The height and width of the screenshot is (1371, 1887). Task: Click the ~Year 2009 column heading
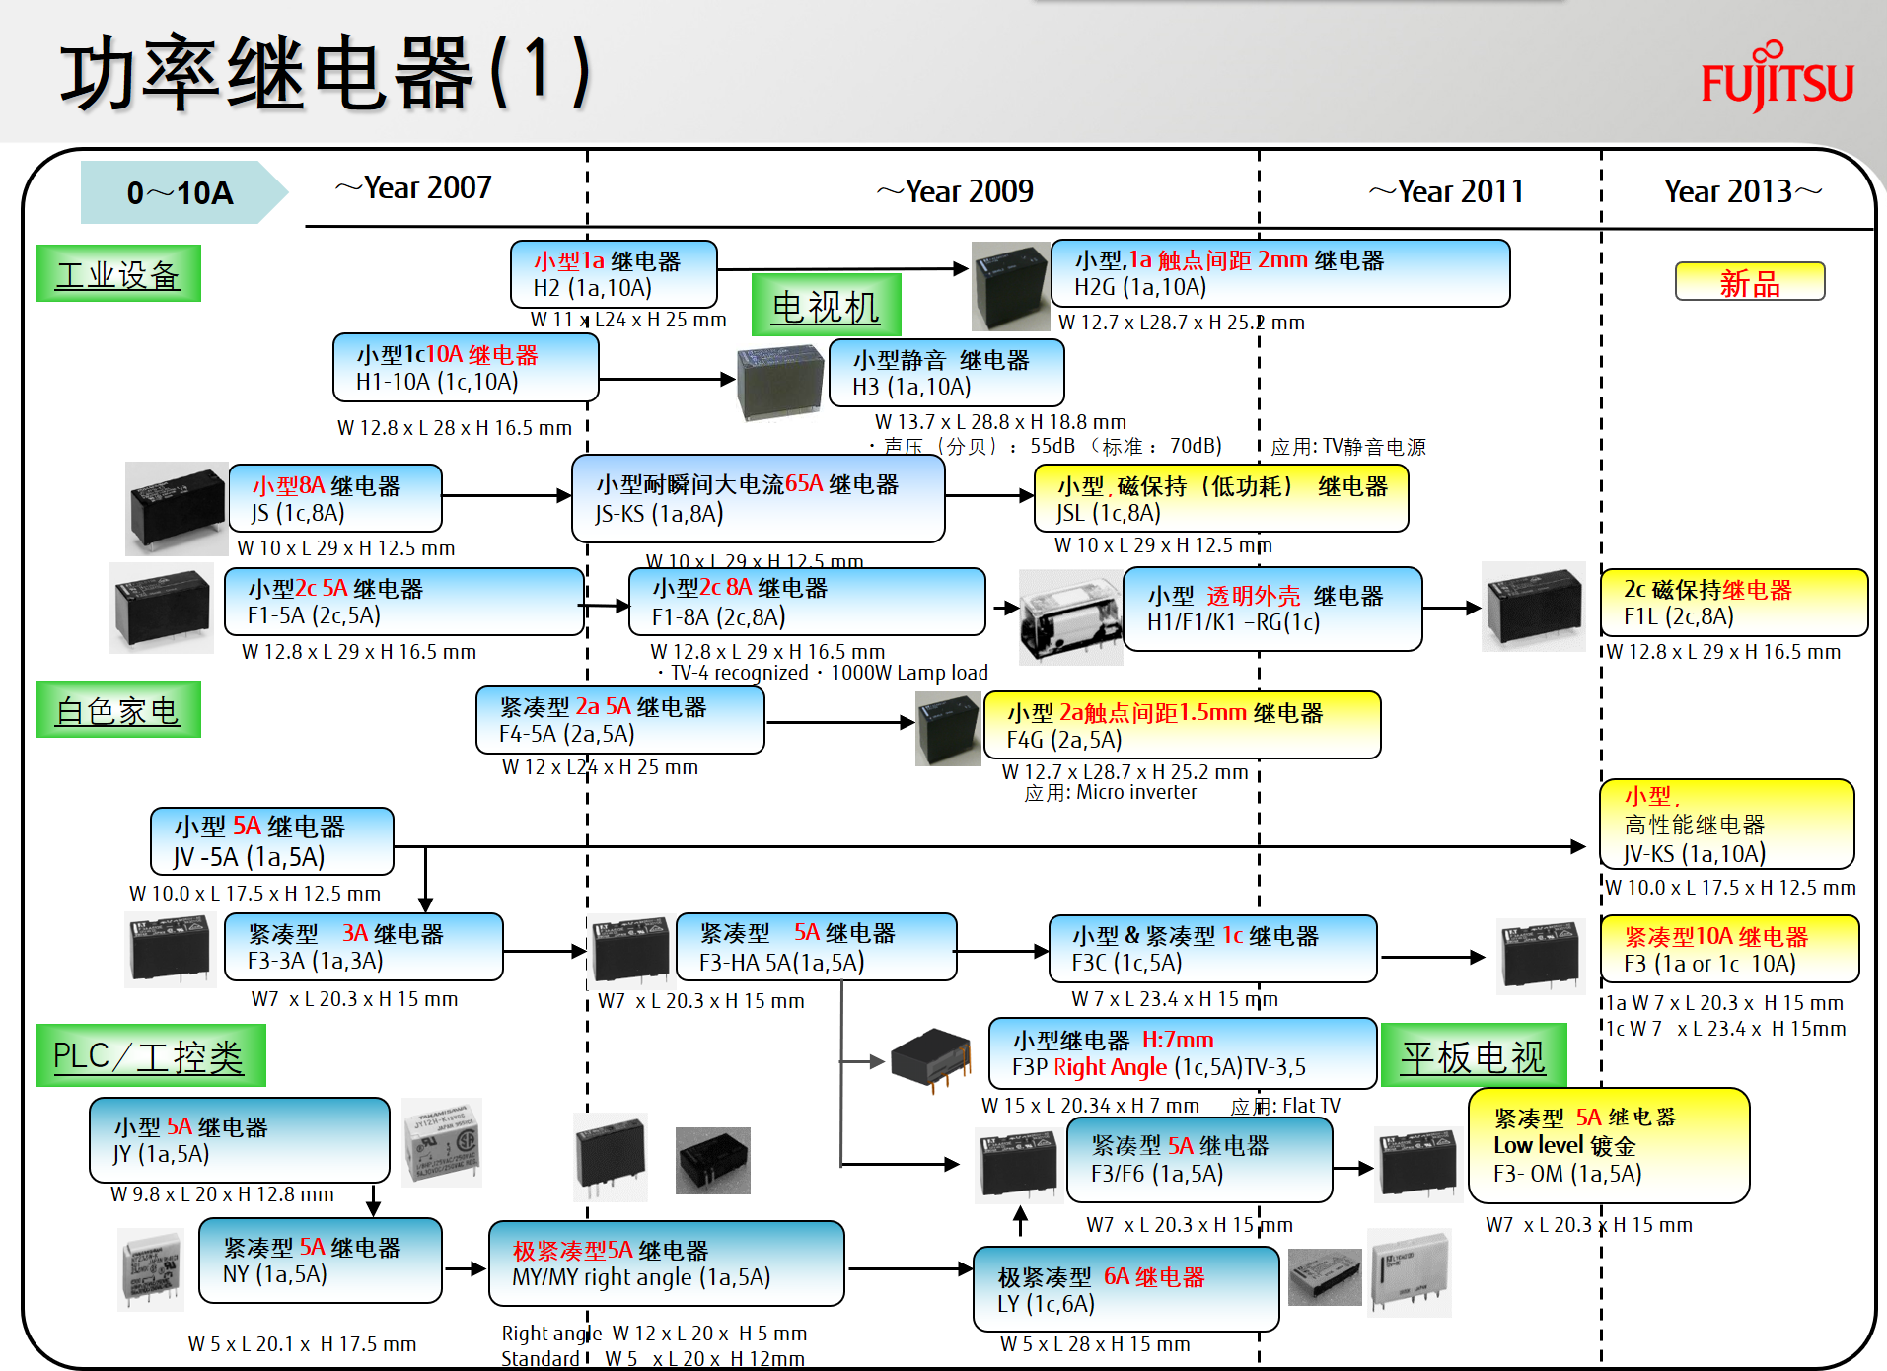[955, 191]
